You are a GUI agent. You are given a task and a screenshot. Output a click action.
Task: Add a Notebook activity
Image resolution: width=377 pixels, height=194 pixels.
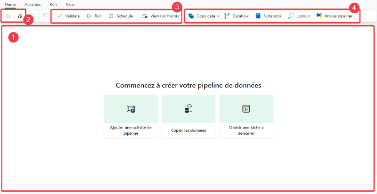[x=269, y=16]
